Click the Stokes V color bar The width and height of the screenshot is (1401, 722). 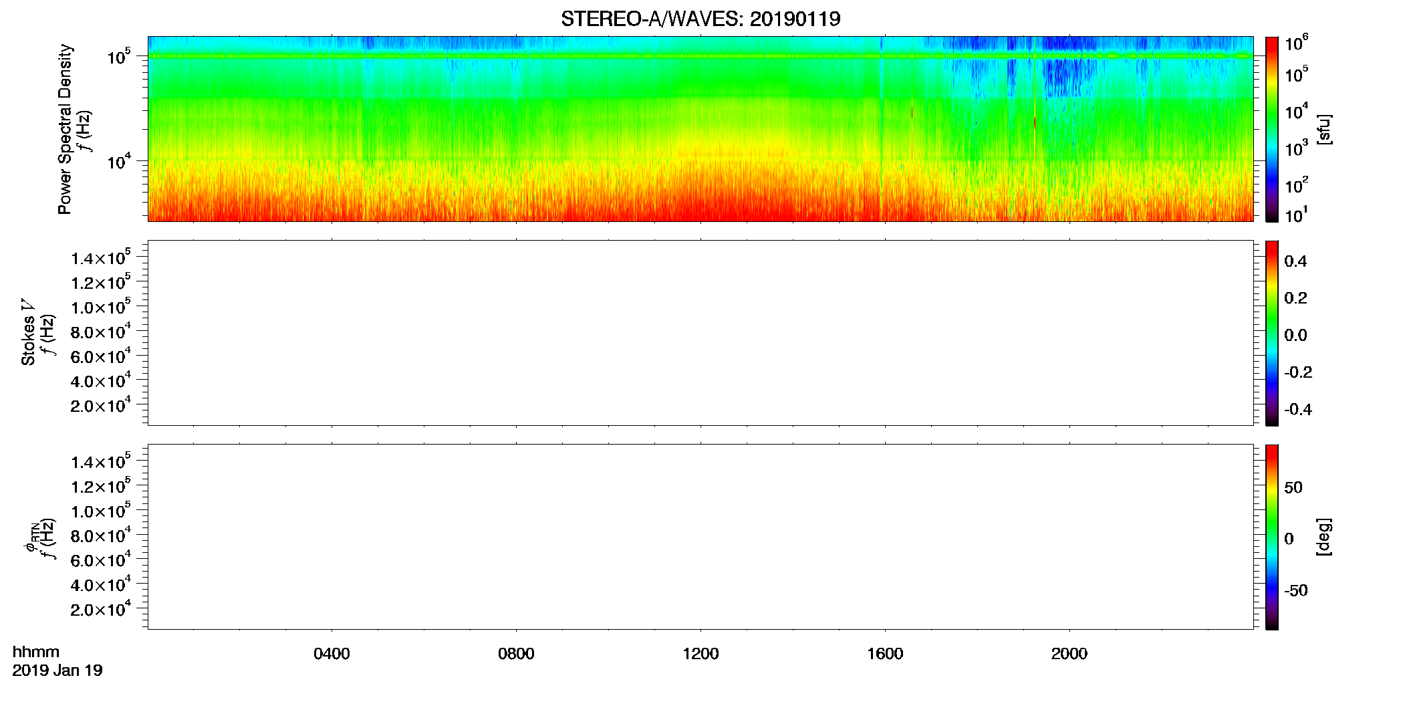[1272, 333]
